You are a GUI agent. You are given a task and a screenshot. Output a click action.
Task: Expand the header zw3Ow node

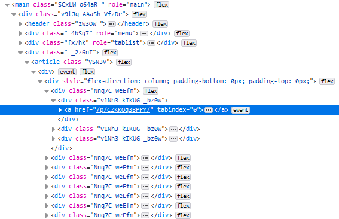20,24
